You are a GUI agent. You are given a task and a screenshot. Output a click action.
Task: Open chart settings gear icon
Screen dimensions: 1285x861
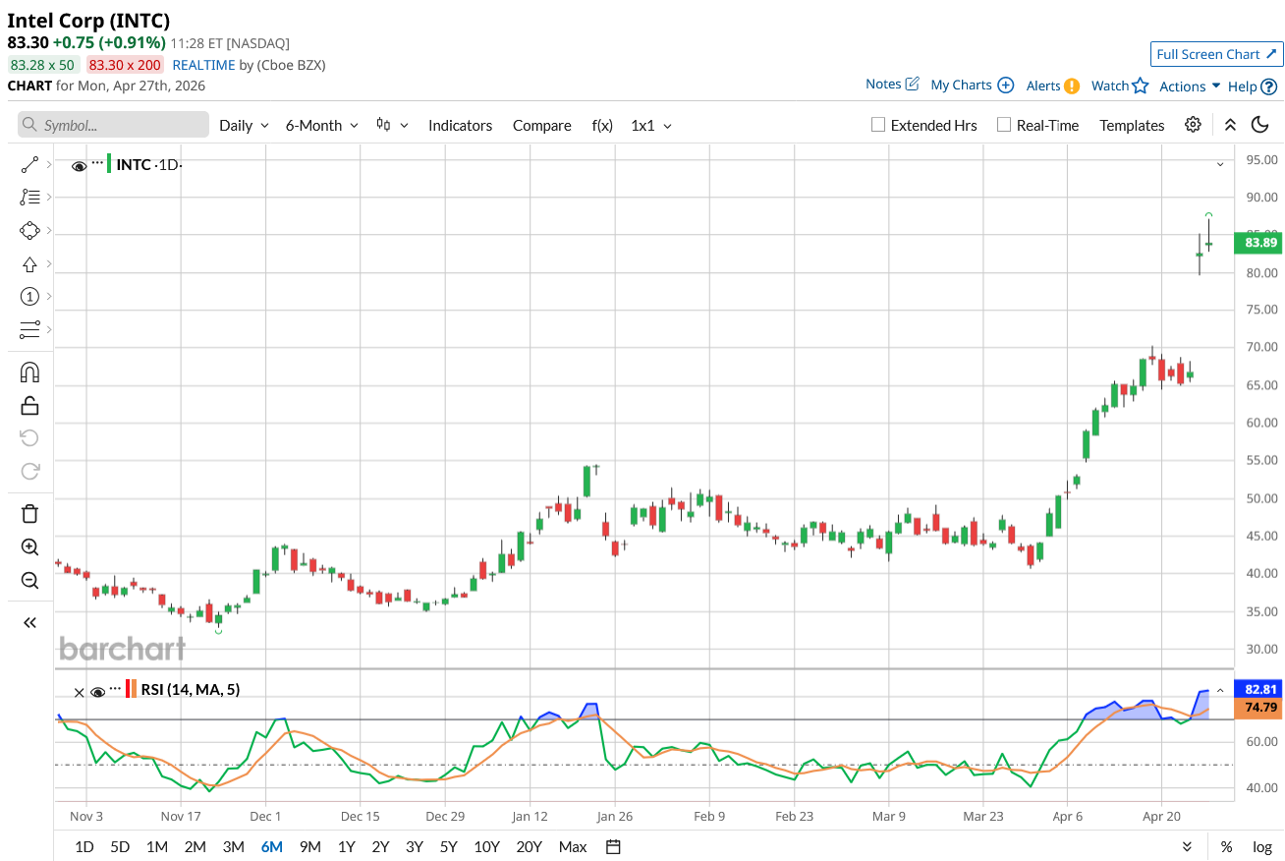(x=1193, y=125)
